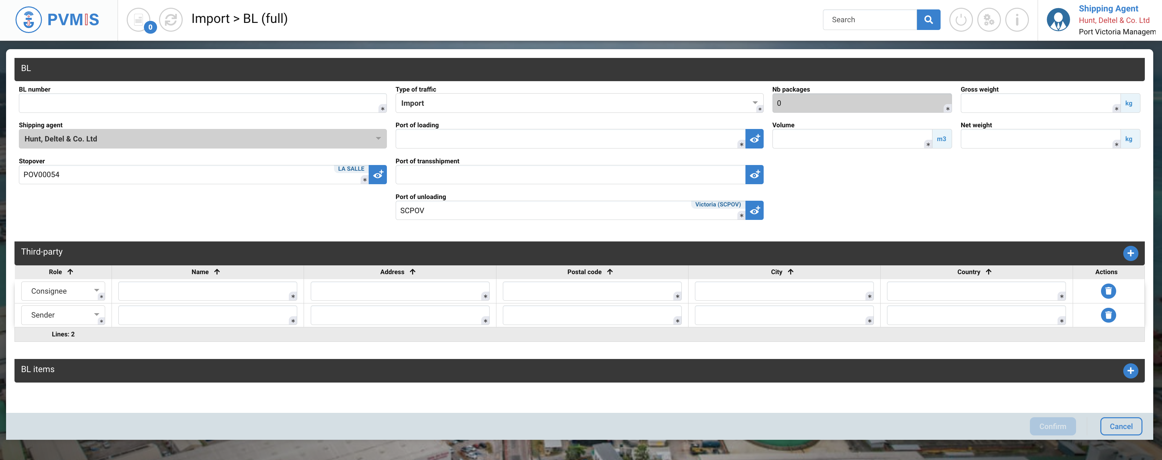Click the Port of transshipment lookup icon

point(754,174)
